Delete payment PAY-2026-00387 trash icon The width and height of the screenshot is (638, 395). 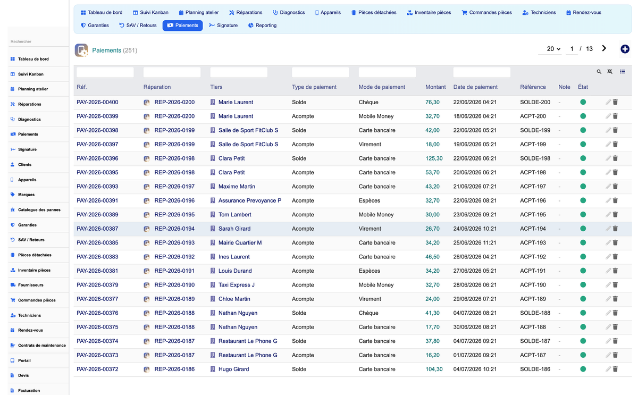point(615,229)
